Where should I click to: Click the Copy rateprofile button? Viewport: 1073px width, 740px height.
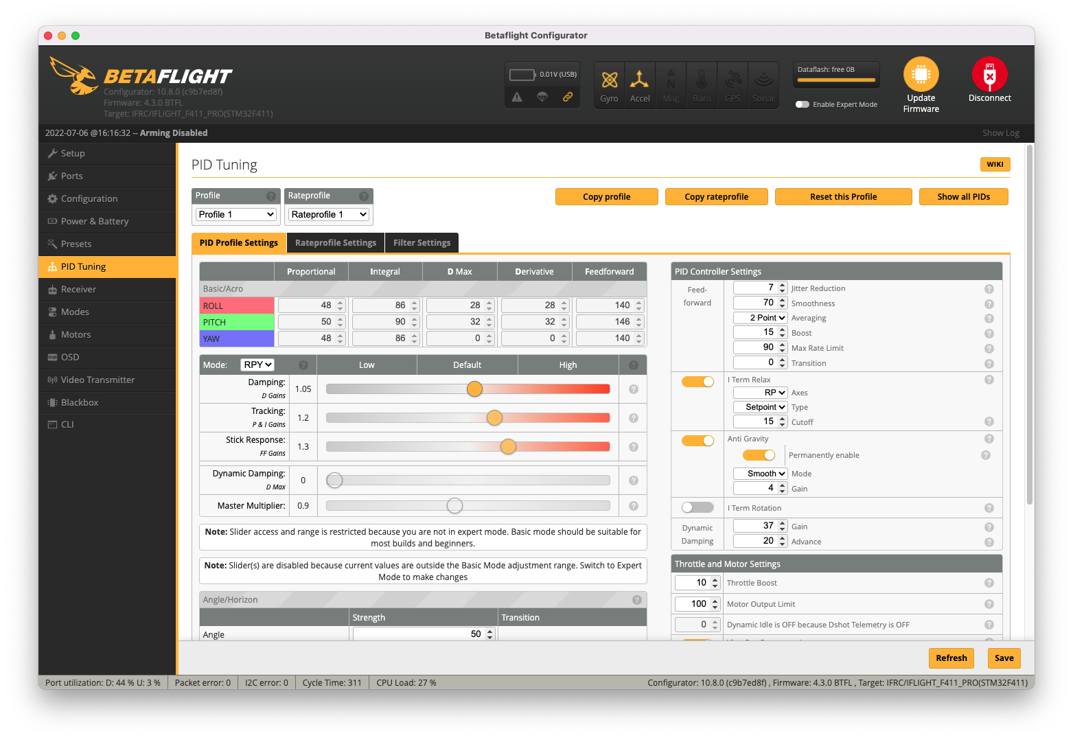[717, 197]
